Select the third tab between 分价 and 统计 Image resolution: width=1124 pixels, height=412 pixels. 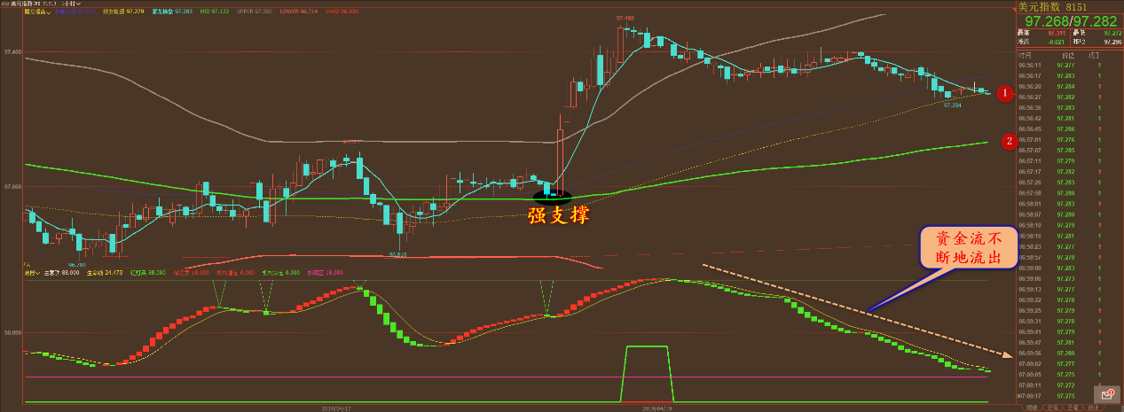point(1073,408)
